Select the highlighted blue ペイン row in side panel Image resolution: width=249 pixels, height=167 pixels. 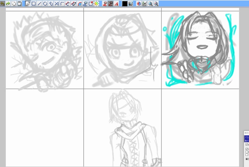(247, 137)
